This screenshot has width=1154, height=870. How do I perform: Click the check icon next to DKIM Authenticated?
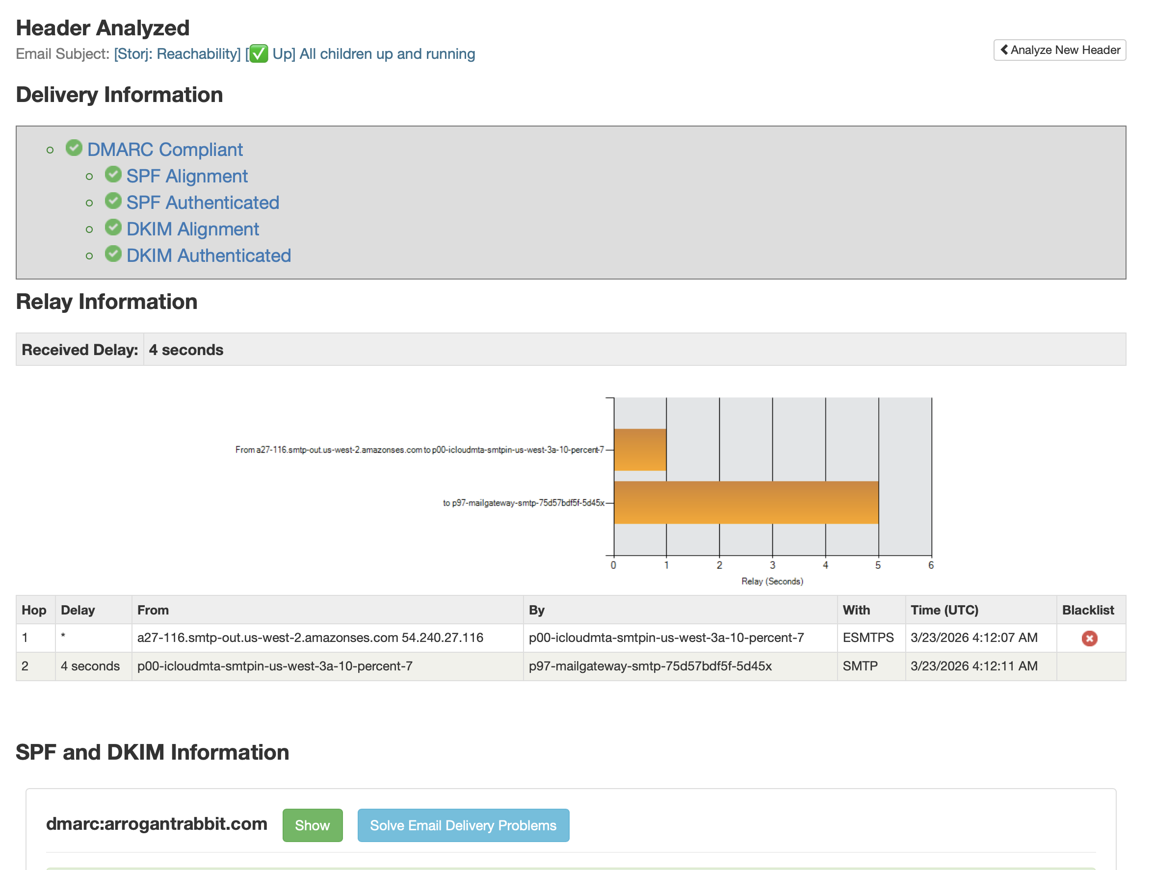click(113, 255)
